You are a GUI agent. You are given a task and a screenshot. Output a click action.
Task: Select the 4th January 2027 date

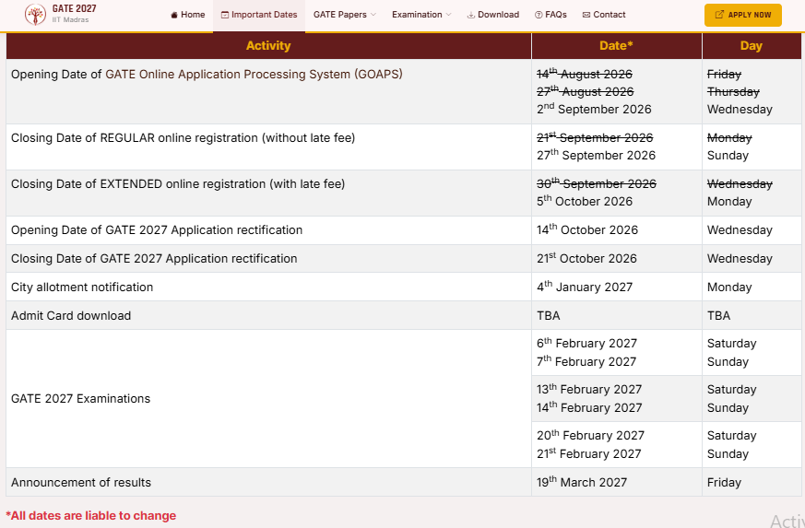coord(585,287)
